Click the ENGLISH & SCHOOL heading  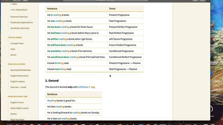[x=17, y=64]
